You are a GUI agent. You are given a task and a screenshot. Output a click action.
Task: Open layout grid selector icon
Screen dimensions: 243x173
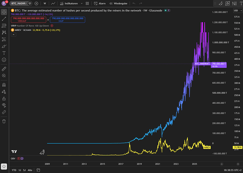pyautogui.click(x=87, y=4)
